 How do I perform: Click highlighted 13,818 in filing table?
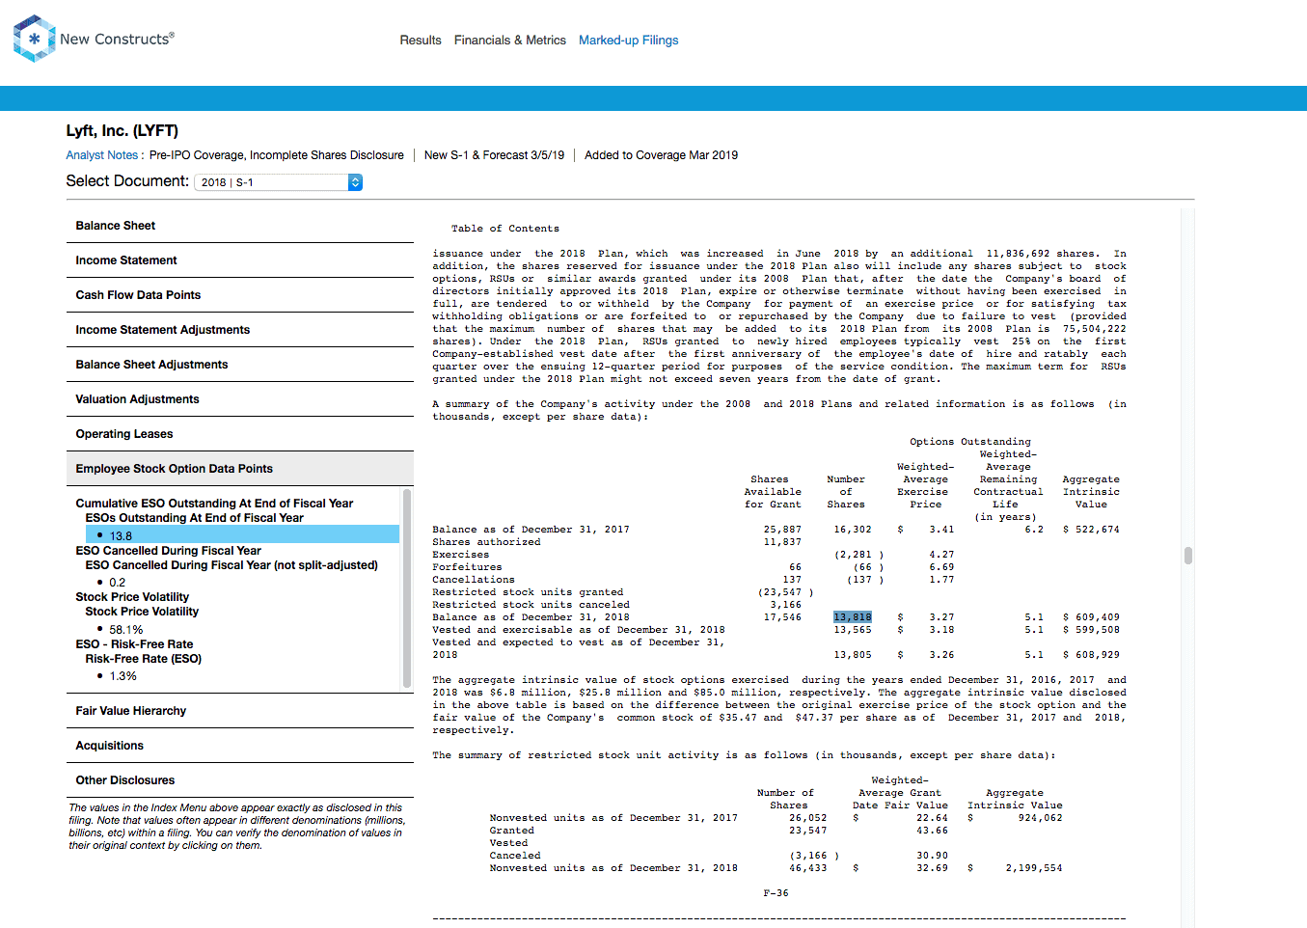[x=853, y=617]
